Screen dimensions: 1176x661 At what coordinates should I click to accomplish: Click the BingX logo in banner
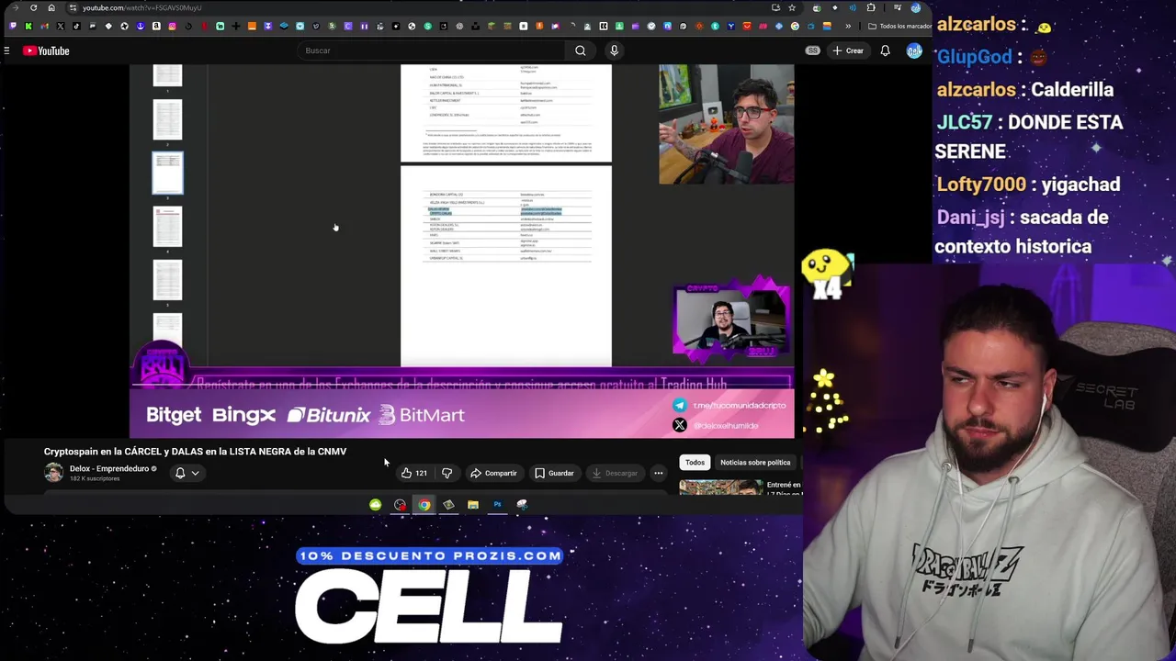coord(243,415)
